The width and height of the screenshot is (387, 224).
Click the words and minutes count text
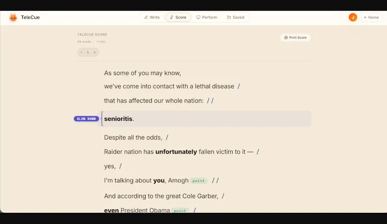click(91, 42)
